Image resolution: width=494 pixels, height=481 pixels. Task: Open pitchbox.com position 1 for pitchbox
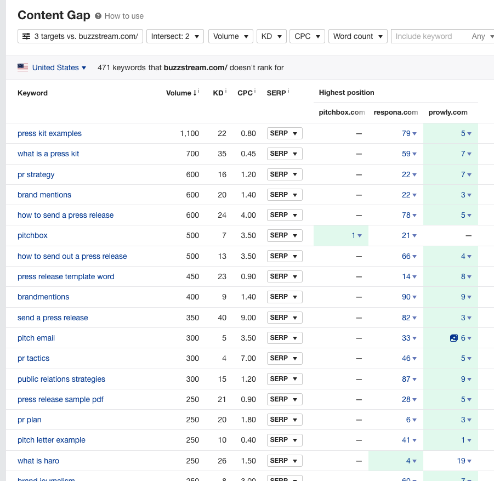(356, 235)
